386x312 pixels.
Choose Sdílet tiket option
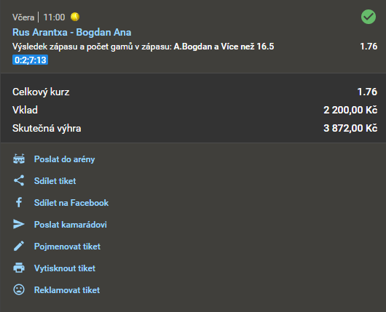click(55, 181)
